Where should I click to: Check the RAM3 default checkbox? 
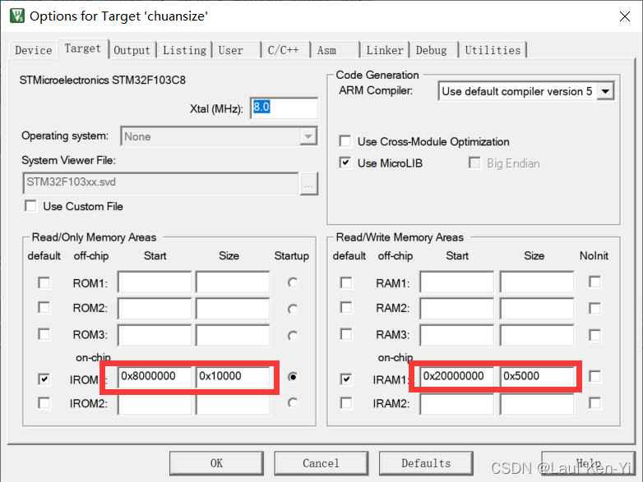pyautogui.click(x=346, y=334)
